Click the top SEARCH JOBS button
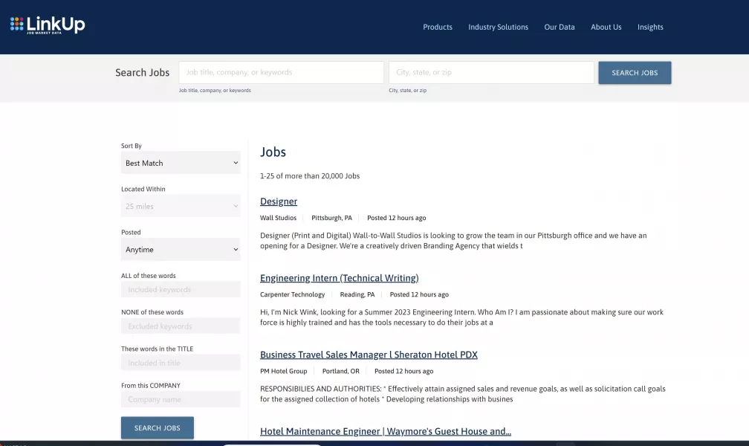The width and height of the screenshot is (749, 446). click(x=635, y=73)
